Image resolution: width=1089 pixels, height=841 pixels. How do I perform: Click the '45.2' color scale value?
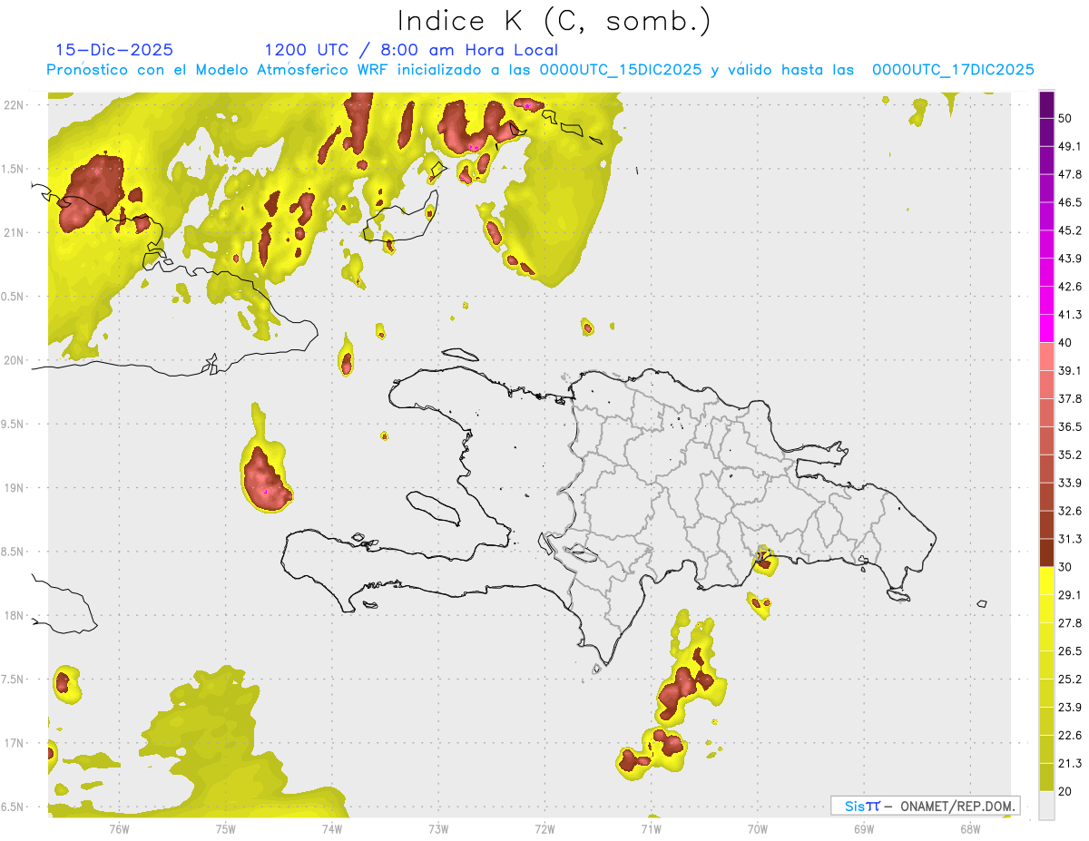pyautogui.click(x=1070, y=230)
